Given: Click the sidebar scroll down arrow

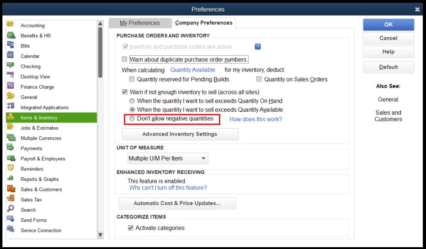Looking at the screenshot, I should tap(100, 235).
